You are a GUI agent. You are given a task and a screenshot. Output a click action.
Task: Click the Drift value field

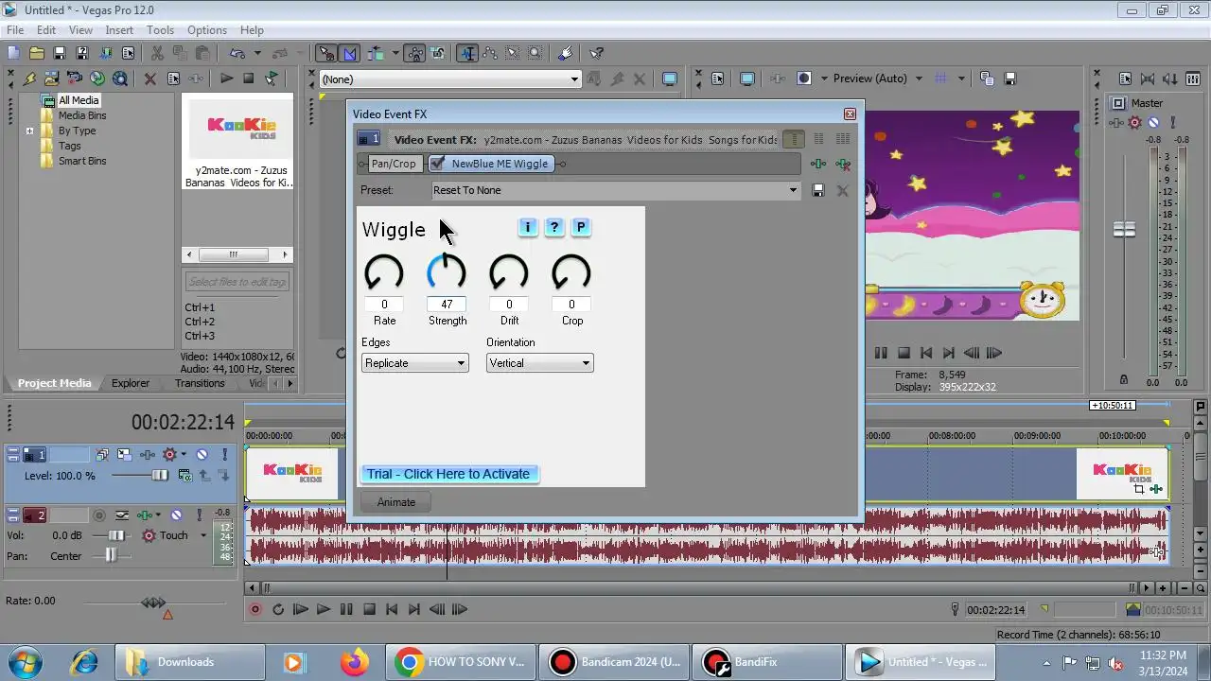[509, 305]
